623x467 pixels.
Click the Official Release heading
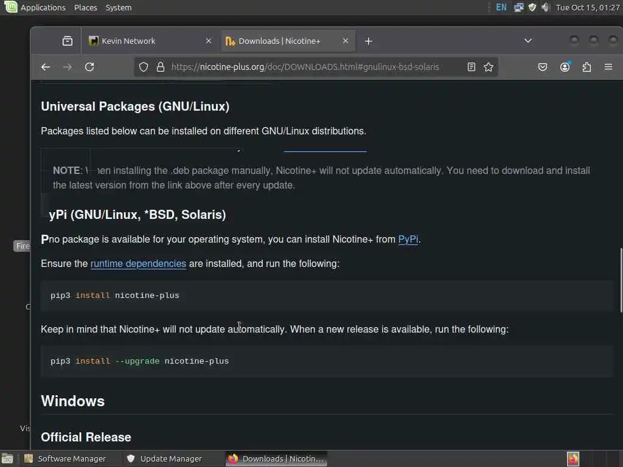coord(86,437)
